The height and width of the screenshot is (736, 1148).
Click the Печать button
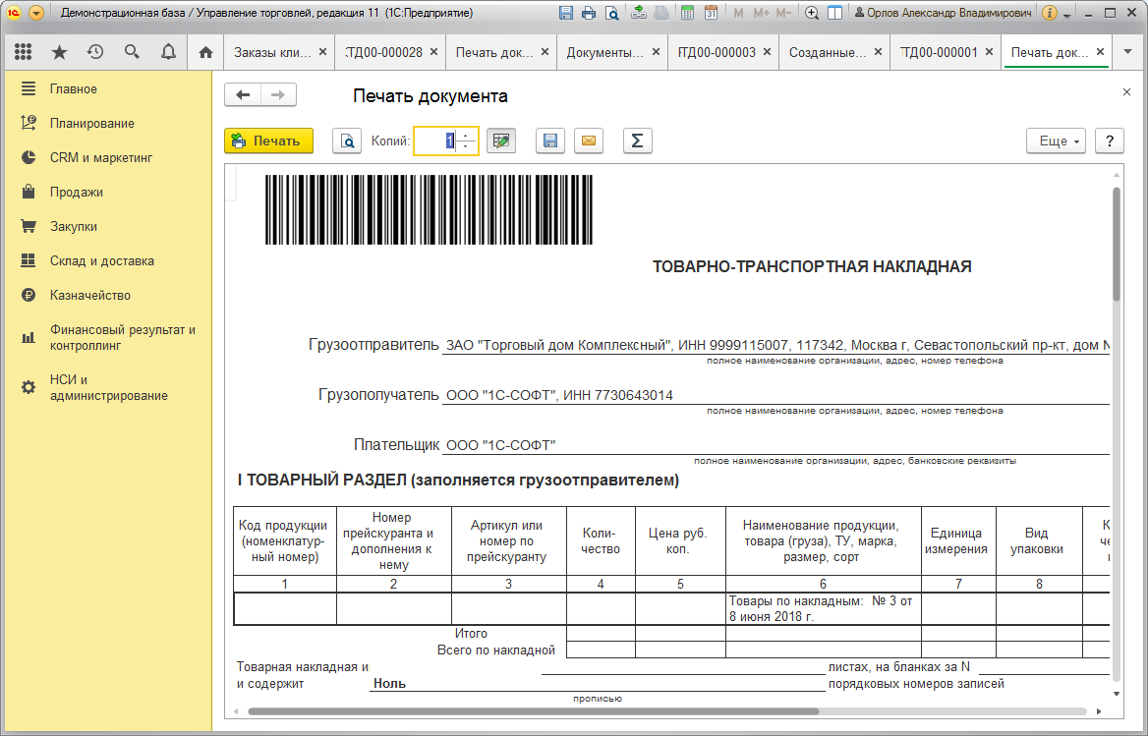[x=268, y=141]
